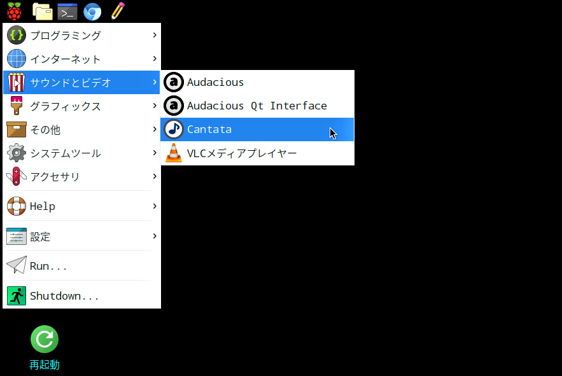Click the lifebuoy Help icon
Viewport: 562px width, 376px height.
click(17, 206)
